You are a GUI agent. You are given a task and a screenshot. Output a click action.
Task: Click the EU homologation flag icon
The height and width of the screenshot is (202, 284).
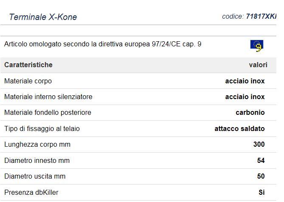coord(256,45)
